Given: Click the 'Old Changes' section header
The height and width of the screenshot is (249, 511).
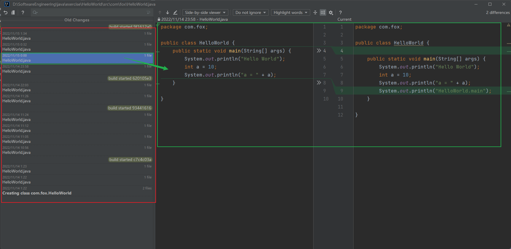Looking at the screenshot, I should tap(77, 20).
